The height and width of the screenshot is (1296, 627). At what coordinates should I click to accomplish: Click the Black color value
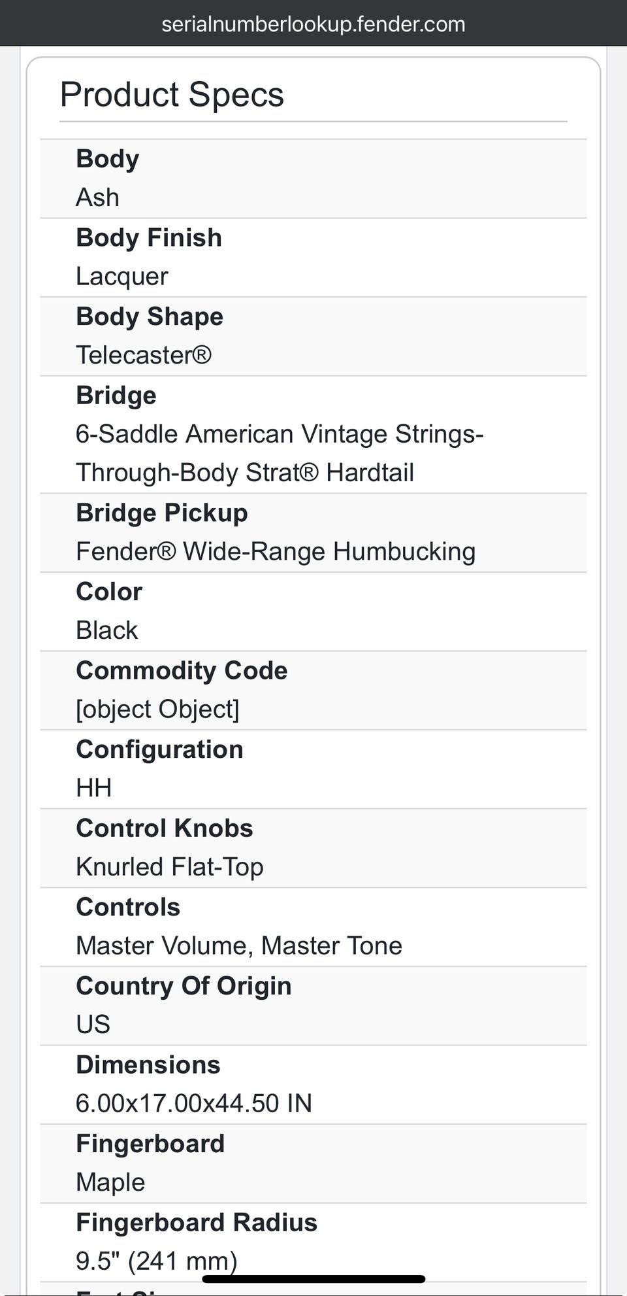coord(107,630)
